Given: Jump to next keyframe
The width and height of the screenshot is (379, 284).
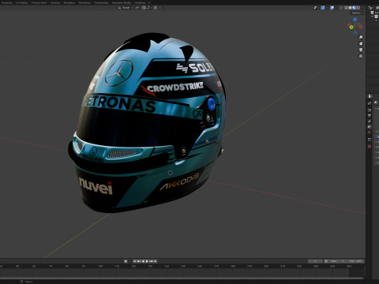Looking at the screenshot, I should [x=151, y=261].
